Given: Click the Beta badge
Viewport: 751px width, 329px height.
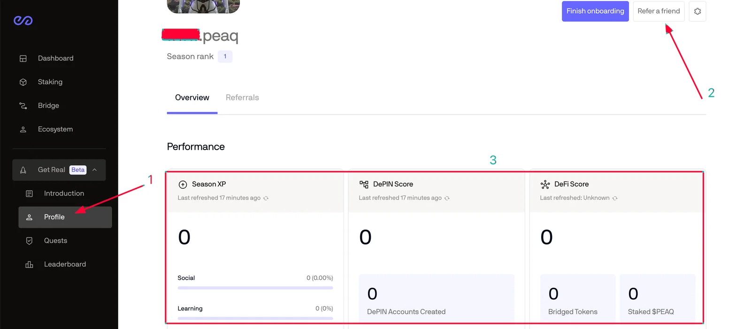Looking at the screenshot, I should 78,170.
